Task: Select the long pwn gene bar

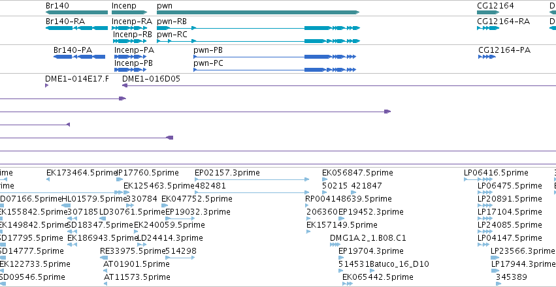Action: click(x=258, y=12)
